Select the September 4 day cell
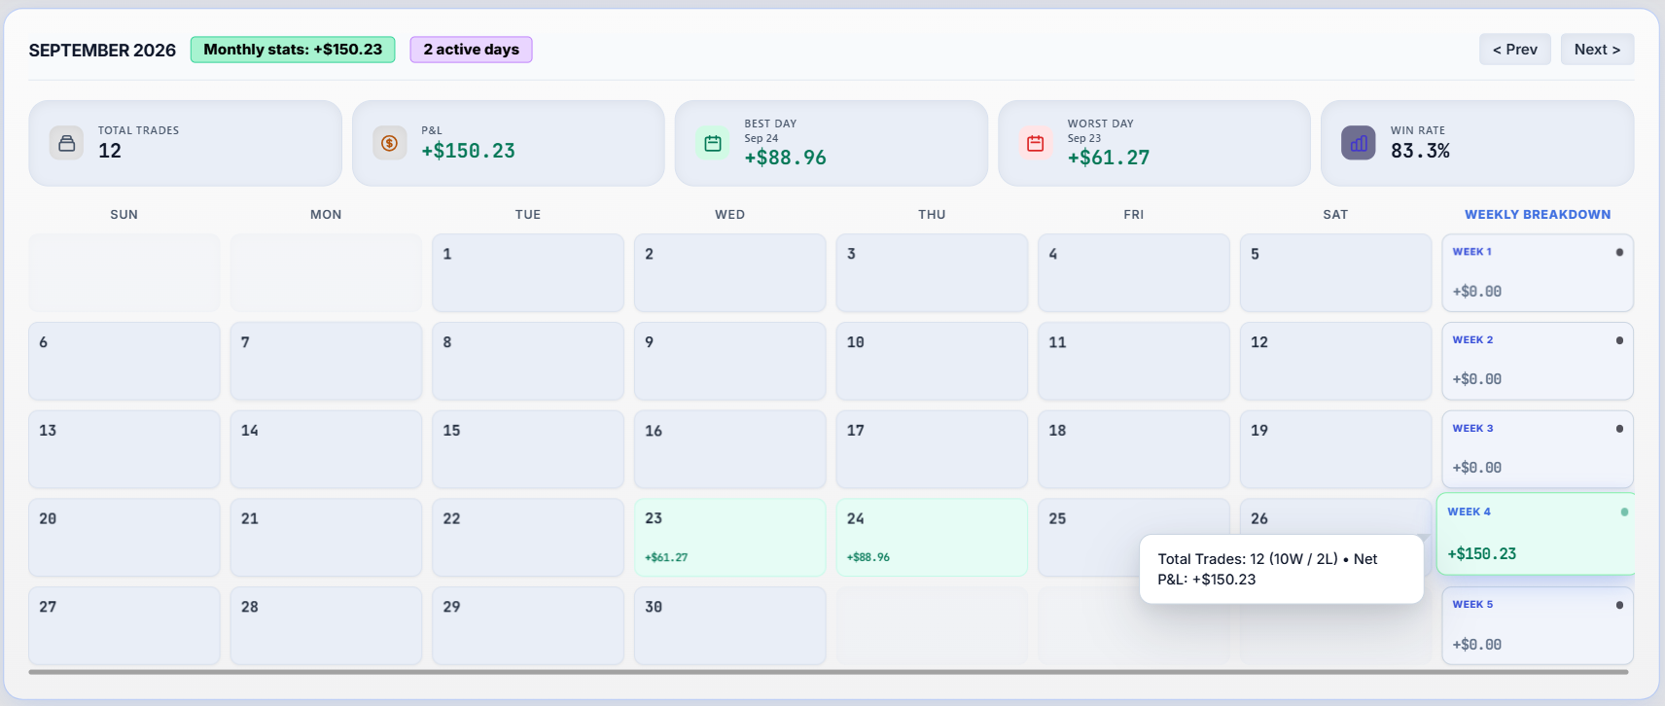The width and height of the screenshot is (1665, 706). click(1134, 273)
